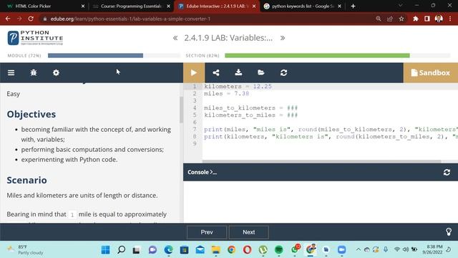
Task: Open the hamburger menu in lesson panel
Action: [11, 72]
